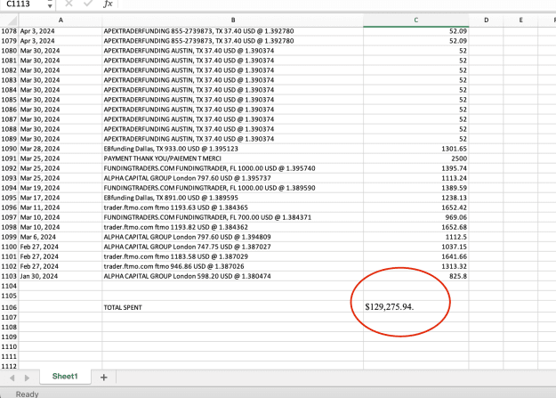Add a new sheet with plus button

click(x=103, y=378)
